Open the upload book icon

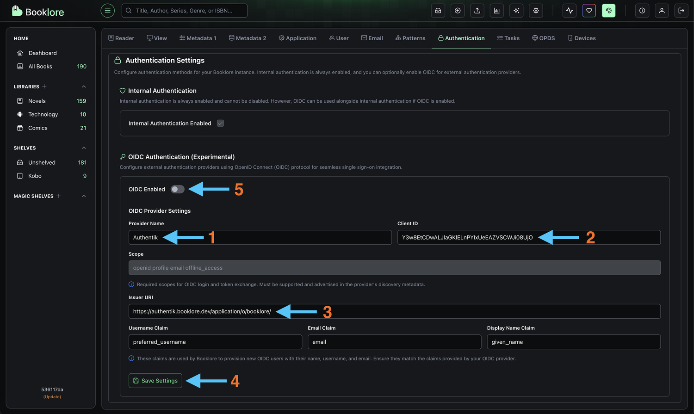pyautogui.click(x=477, y=10)
